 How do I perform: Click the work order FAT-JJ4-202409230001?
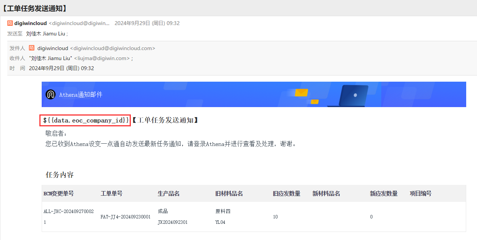coord(125,217)
